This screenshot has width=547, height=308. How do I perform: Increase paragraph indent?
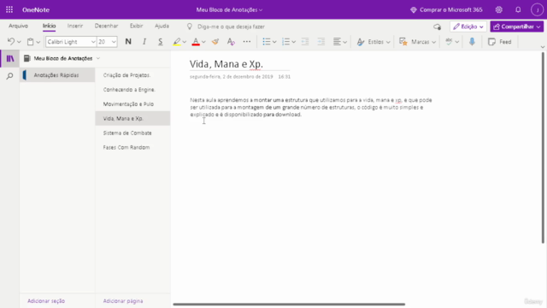(321, 42)
